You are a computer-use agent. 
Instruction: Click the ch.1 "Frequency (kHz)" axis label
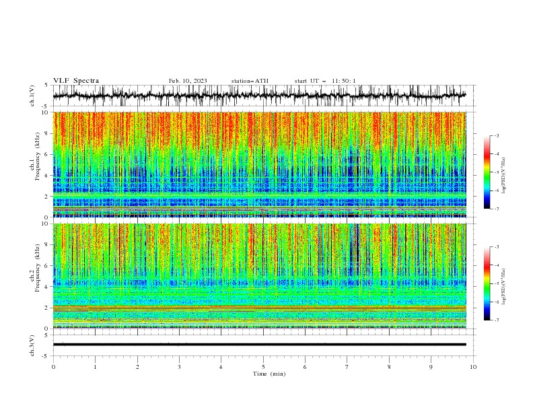coord(38,156)
